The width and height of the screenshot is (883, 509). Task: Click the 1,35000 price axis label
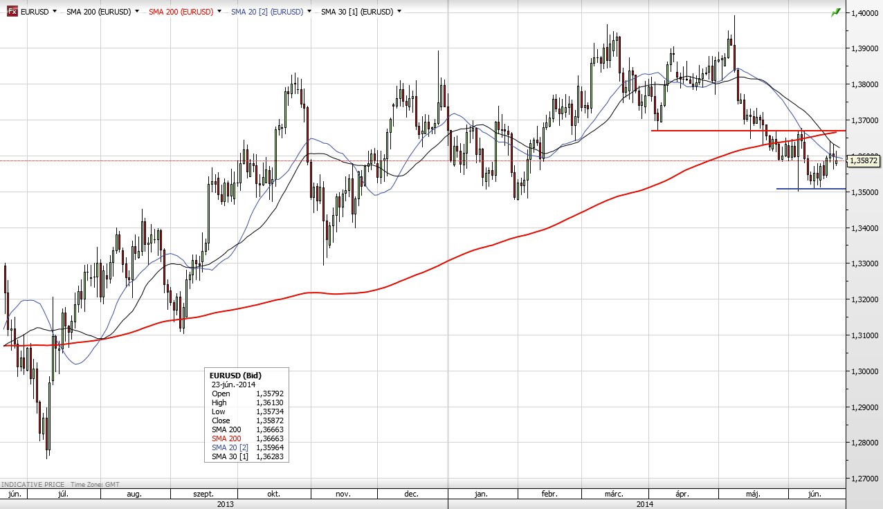(x=866, y=192)
